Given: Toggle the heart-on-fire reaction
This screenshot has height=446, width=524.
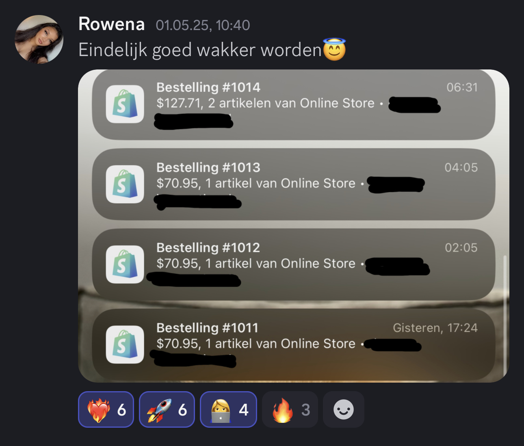Looking at the screenshot, I should coord(106,409).
